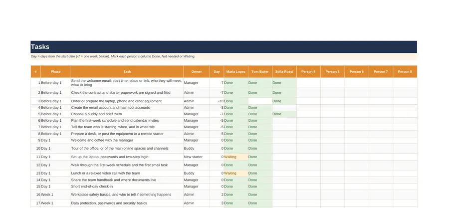This screenshot has width=449, height=208.
Task: Click the "Phase" column header
Action: pos(55,71)
